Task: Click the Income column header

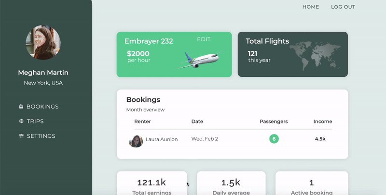Action: click(x=323, y=122)
